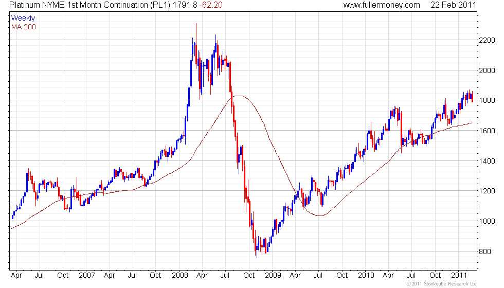Click the 2200 price axis label

click(487, 40)
